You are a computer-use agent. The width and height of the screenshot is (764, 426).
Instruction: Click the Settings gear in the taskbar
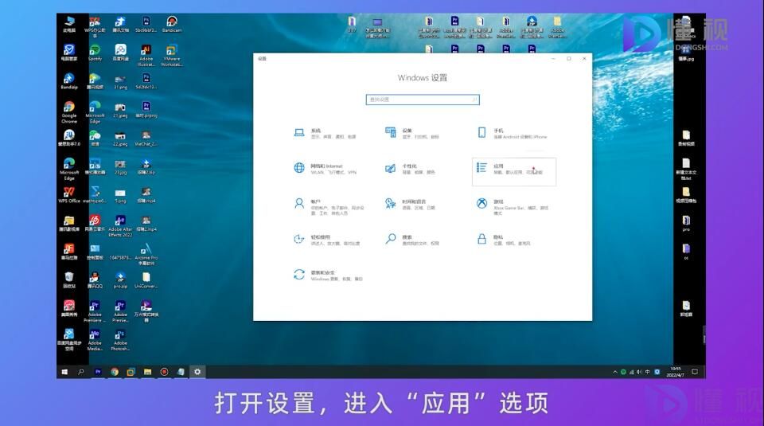197,372
